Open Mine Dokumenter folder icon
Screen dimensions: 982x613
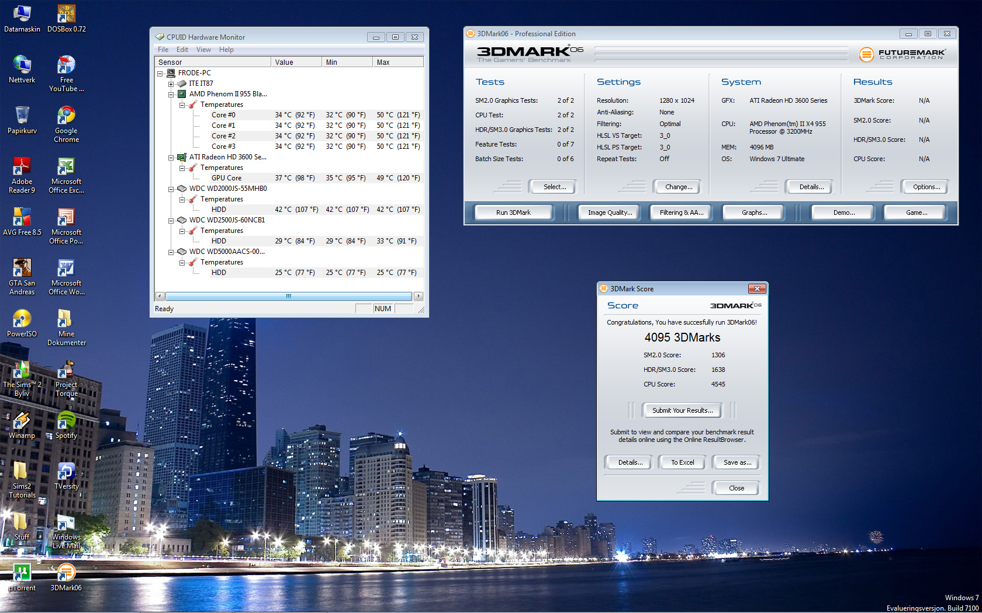pyautogui.click(x=67, y=327)
